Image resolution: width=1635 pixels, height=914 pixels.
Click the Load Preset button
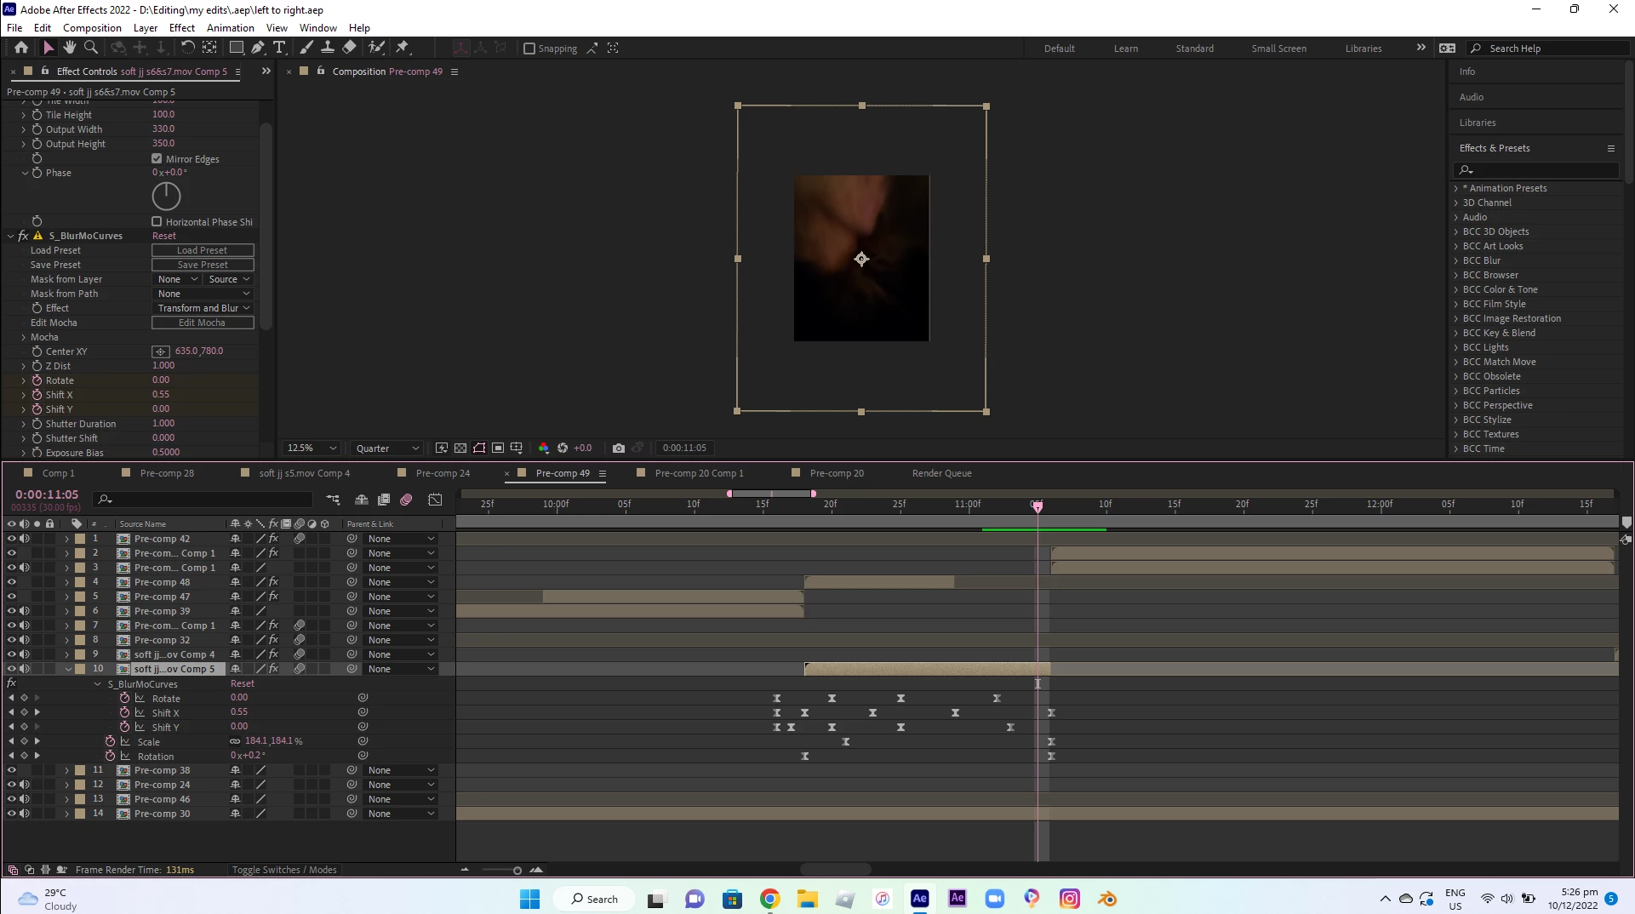[x=203, y=250]
